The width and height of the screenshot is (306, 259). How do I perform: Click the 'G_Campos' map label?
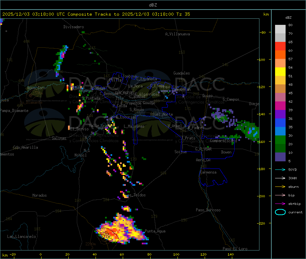(x=231, y=99)
